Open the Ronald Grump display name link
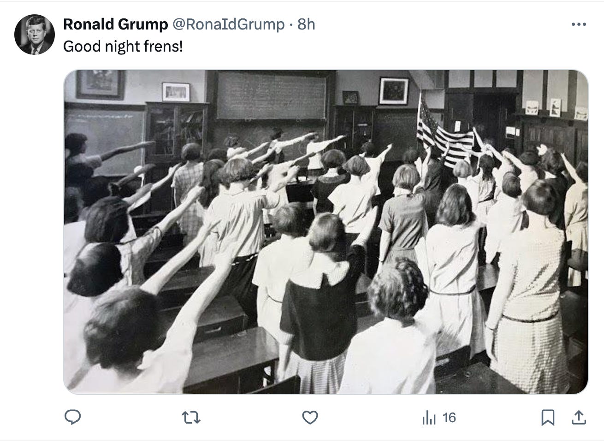Screen dimensions: 604x448 [115, 24]
